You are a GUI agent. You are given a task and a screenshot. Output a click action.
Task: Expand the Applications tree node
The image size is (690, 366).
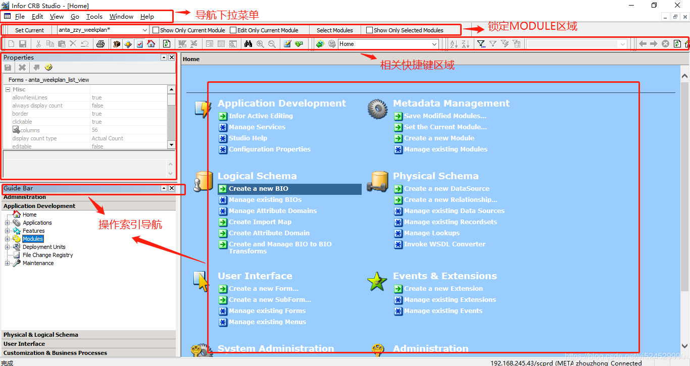coord(8,223)
